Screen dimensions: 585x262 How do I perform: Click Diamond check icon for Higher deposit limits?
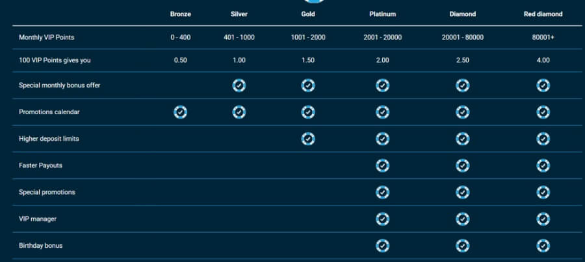pyautogui.click(x=463, y=139)
